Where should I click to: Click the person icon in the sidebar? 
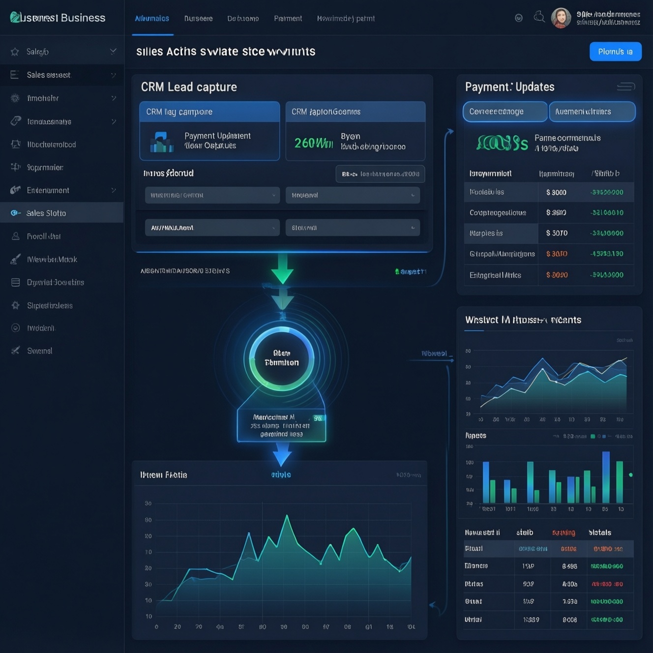[x=16, y=237]
